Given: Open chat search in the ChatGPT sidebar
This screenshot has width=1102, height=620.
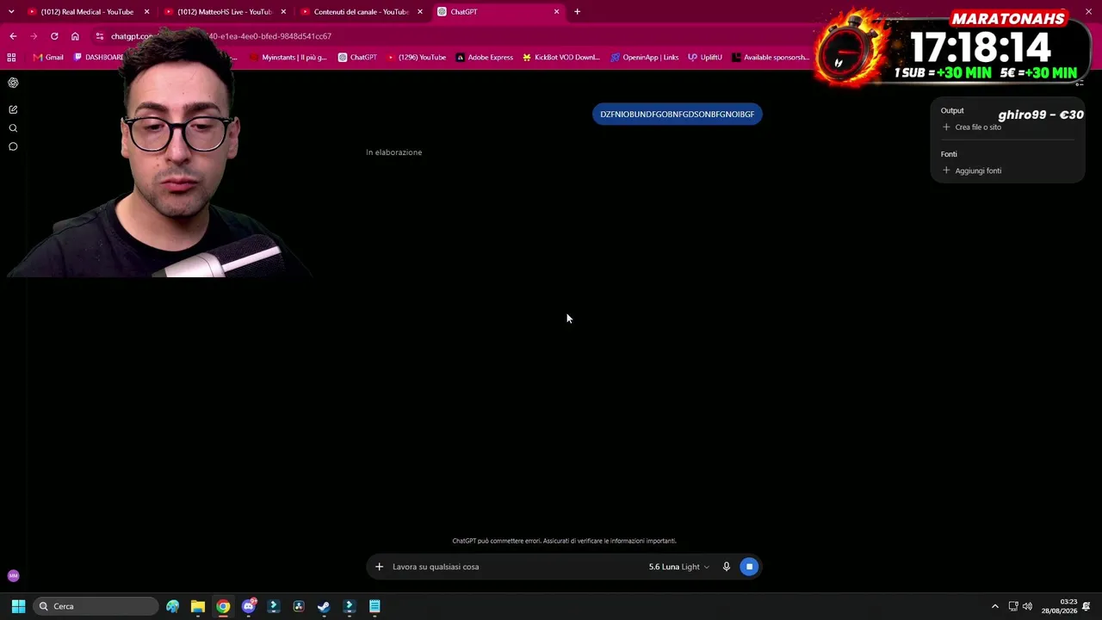Looking at the screenshot, I should point(13,128).
